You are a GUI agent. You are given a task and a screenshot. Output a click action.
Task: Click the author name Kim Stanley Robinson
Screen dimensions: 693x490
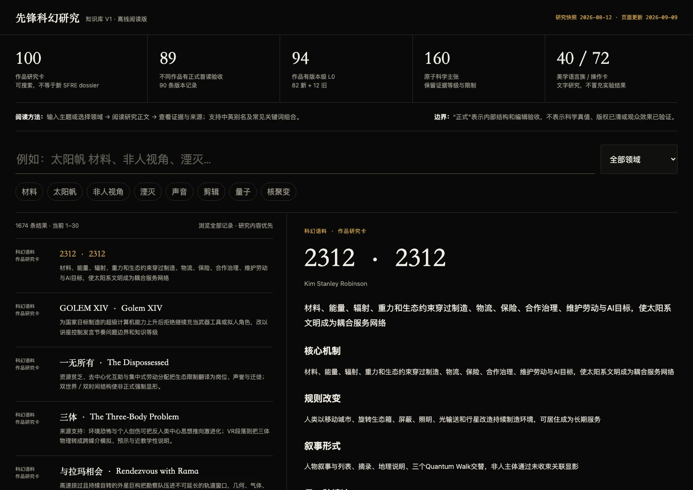(336, 284)
